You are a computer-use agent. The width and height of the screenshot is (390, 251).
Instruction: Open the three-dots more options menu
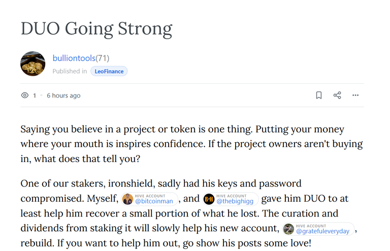pyautogui.click(x=355, y=96)
